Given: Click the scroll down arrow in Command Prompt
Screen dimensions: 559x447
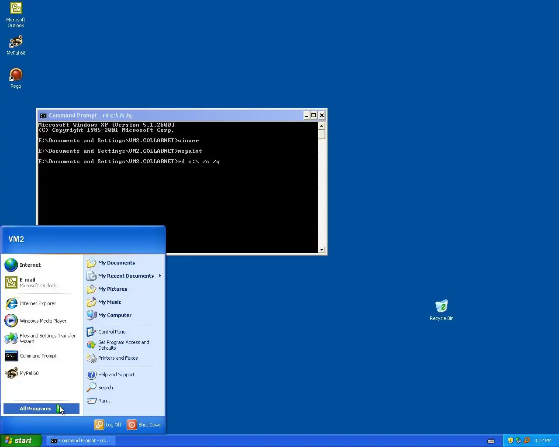Looking at the screenshot, I should tap(321, 250).
